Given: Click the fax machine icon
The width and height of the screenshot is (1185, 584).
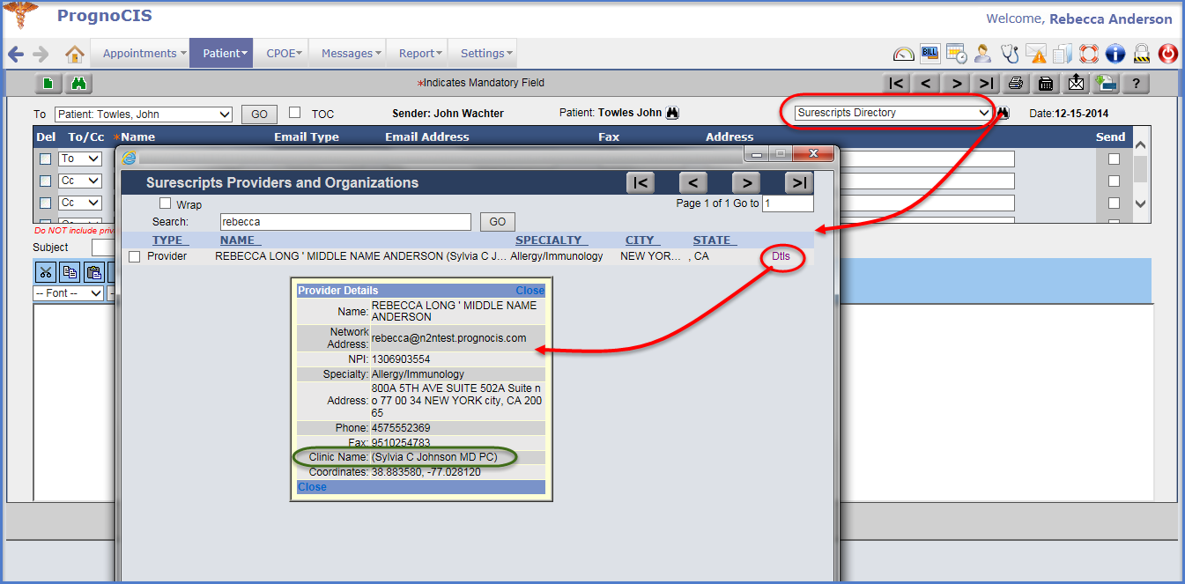Looking at the screenshot, I should tap(1046, 84).
